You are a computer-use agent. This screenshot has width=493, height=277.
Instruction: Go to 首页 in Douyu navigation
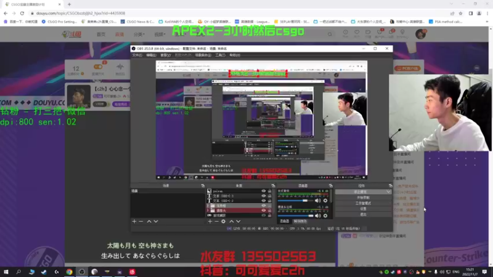101,34
